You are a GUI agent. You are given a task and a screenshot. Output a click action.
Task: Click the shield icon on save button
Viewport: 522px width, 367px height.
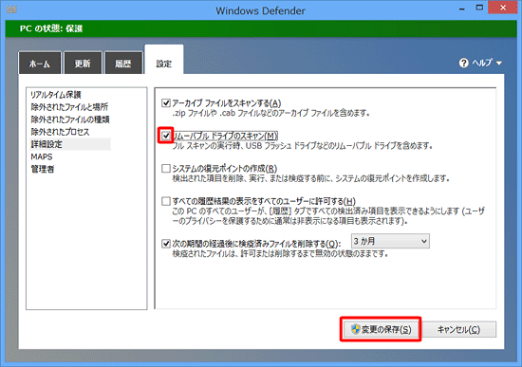point(356,329)
